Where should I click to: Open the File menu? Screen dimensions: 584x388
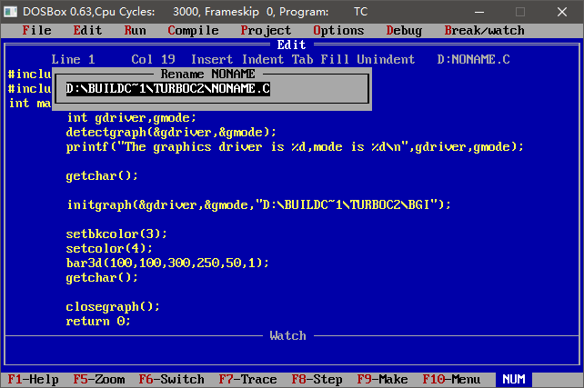point(36,30)
